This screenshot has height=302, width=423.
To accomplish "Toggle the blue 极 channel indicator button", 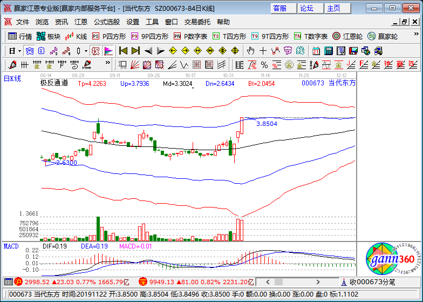I will tap(29, 51).
